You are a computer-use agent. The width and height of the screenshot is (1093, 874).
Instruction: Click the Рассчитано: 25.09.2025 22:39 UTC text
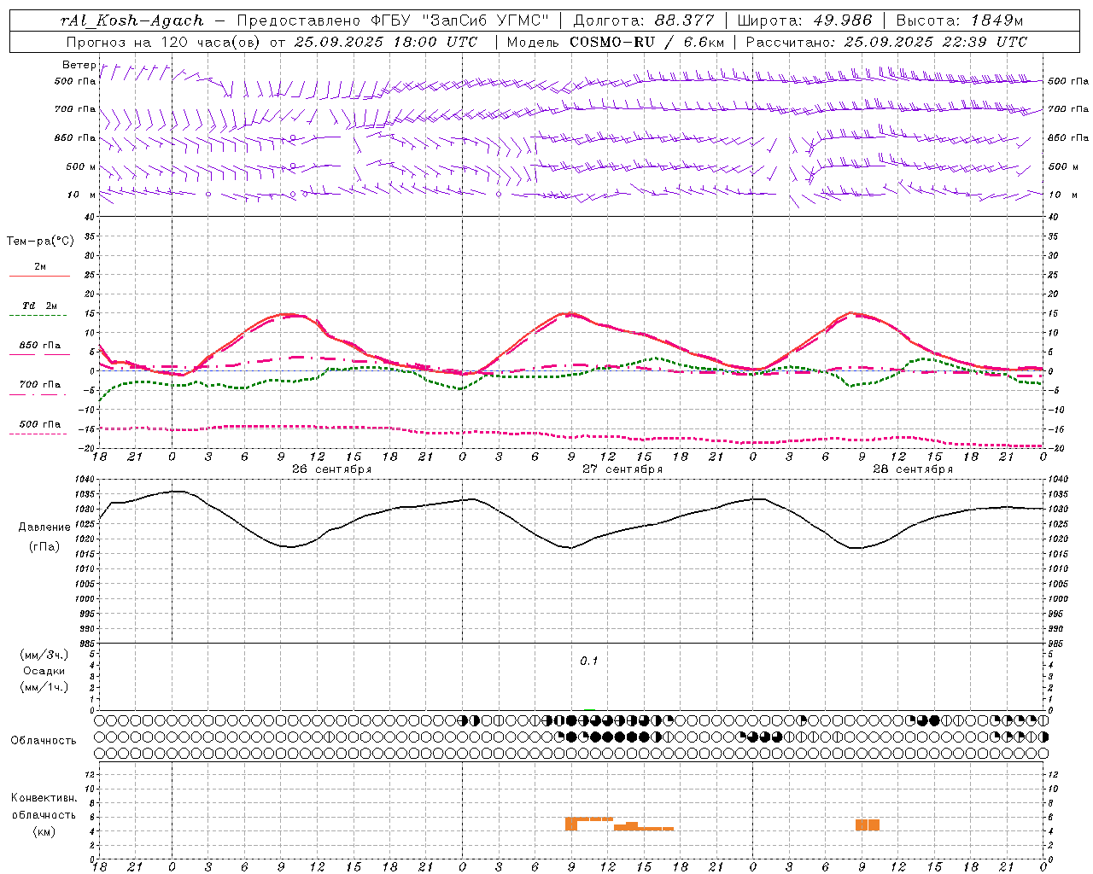click(x=886, y=42)
